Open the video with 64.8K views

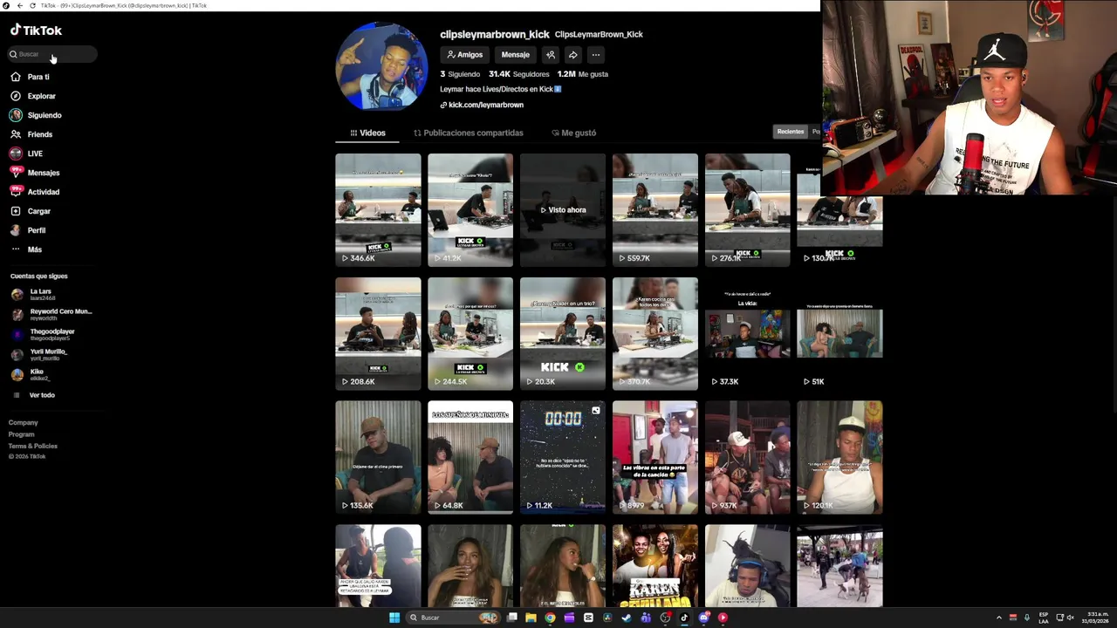(470, 457)
